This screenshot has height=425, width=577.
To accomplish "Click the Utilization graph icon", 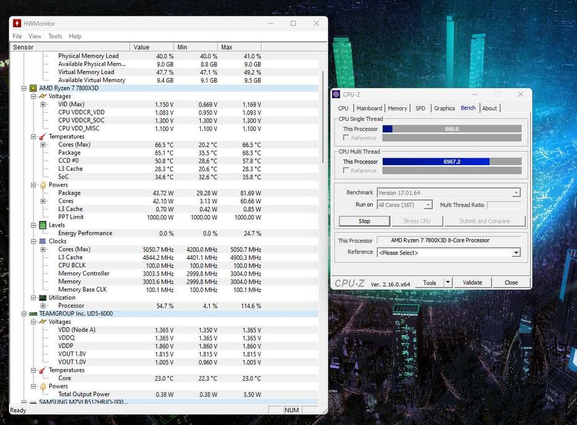I will click(42, 297).
